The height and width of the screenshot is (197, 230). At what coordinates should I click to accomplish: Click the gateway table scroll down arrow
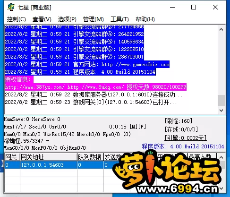tap(221, 188)
